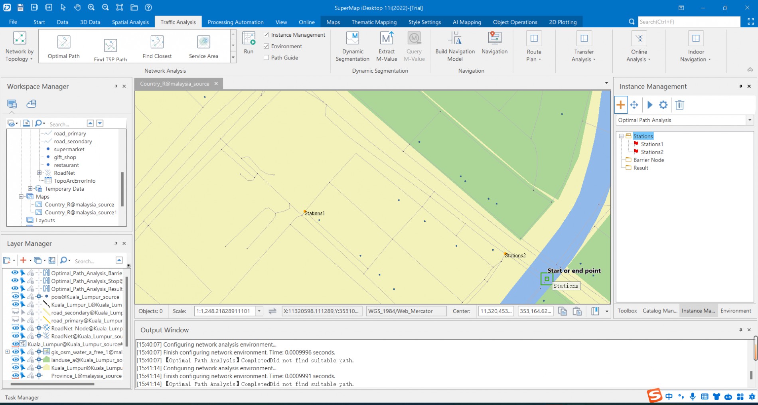Enable the Path Guide checkbox

(266, 57)
